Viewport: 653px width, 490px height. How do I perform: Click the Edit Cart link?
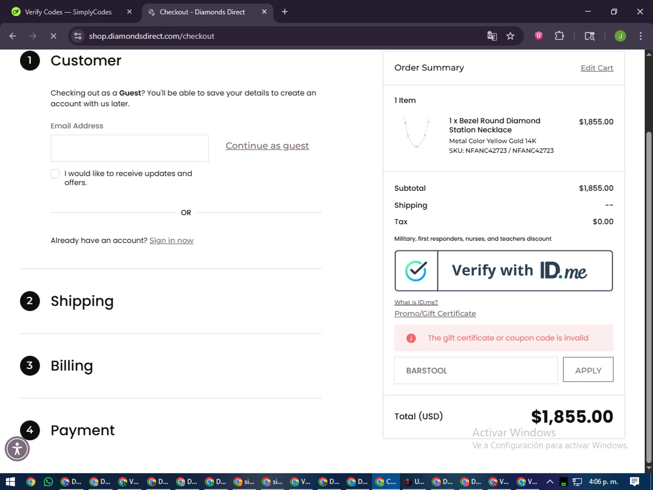click(x=597, y=68)
